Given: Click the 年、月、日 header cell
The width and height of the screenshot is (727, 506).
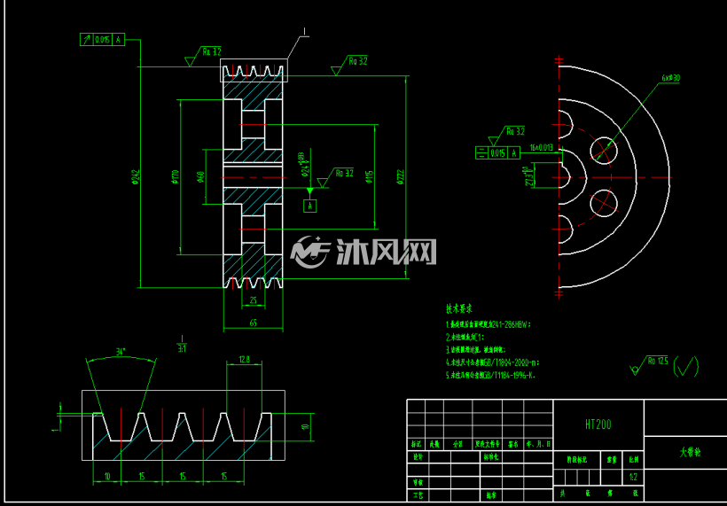Looking at the screenshot, I should click(538, 444).
